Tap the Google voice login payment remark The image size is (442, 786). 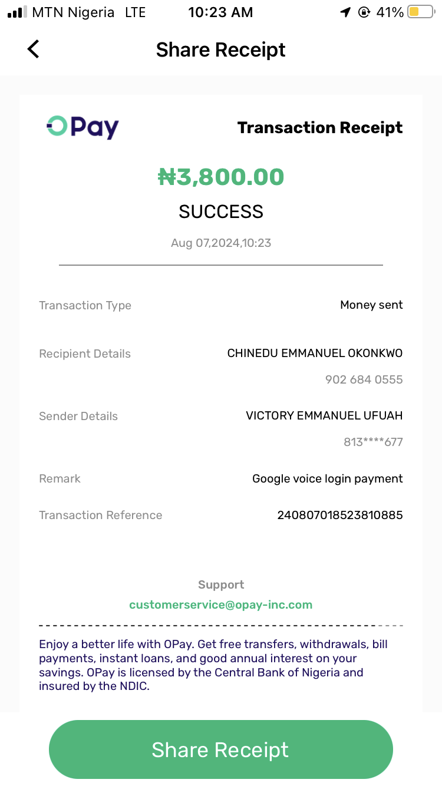click(x=328, y=478)
